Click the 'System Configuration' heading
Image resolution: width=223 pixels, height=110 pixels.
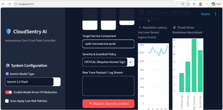[x=29, y=66]
